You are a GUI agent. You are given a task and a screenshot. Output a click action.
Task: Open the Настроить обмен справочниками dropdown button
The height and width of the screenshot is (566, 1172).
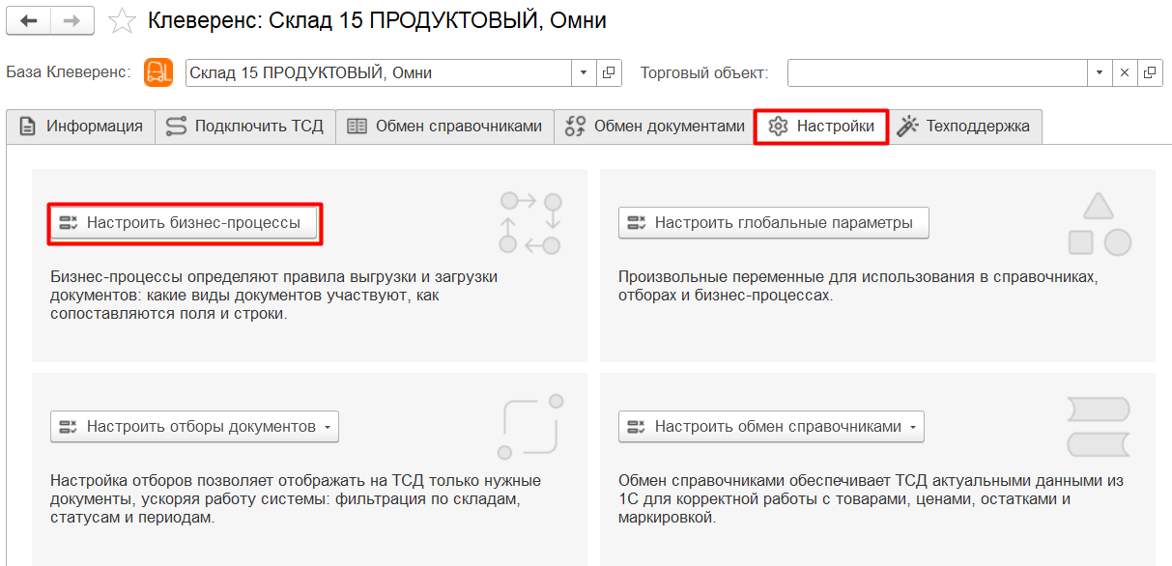(x=771, y=427)
